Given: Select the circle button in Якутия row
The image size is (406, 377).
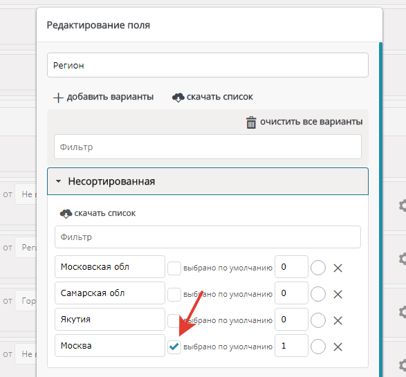Looking at the screenshot, I should (x=318, y=320).
